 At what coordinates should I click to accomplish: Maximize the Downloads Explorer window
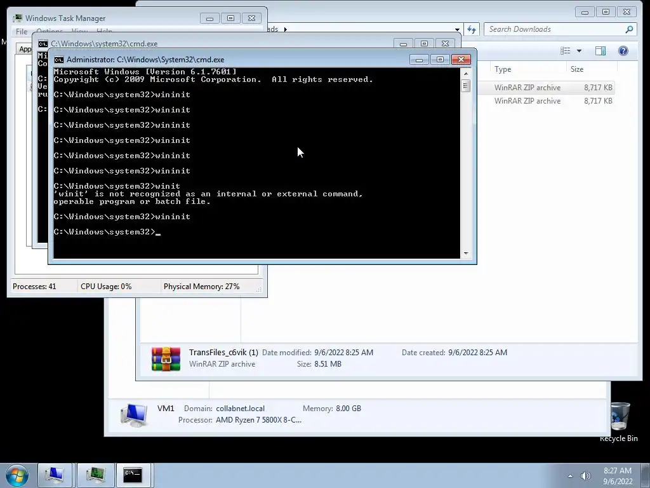[x=606, y=12]
